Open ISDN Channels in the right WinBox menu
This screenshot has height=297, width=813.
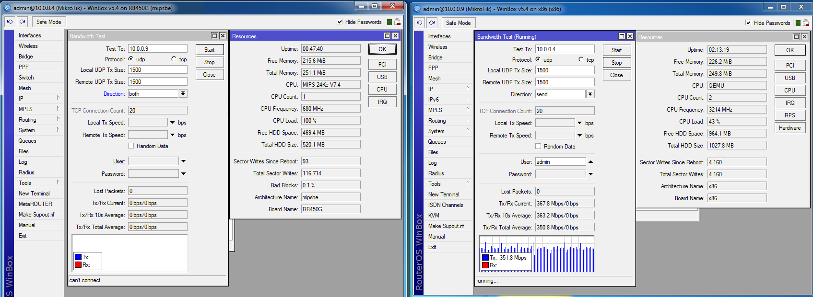tap(449, 205)
